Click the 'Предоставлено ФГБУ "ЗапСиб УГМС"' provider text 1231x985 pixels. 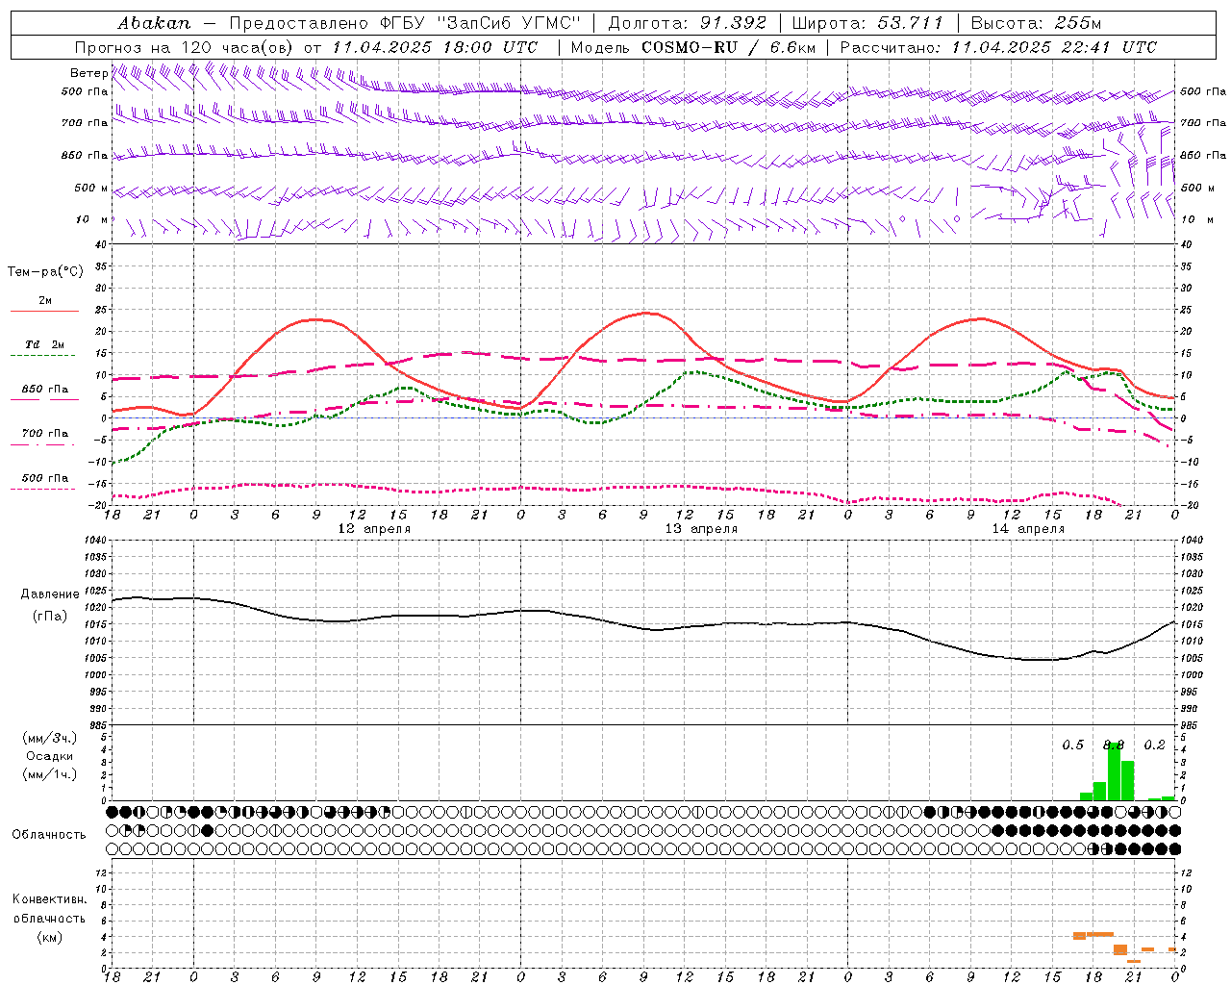click(404, 22)
